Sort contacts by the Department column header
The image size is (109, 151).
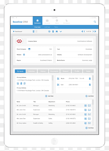point(52,102)
